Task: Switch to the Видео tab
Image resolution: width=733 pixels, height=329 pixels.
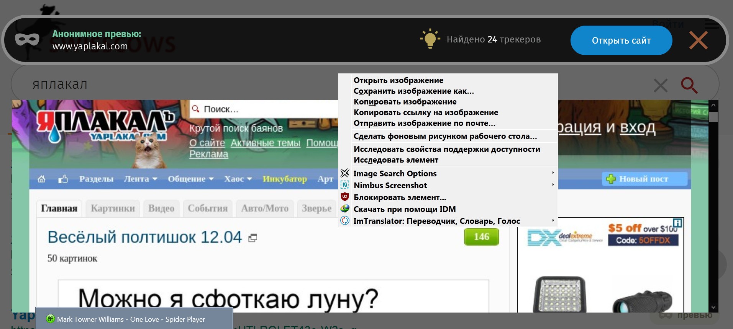Action: 161,208
